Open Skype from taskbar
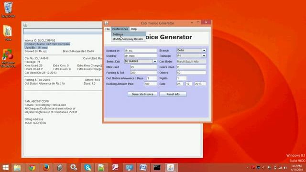The image size is (306, 172). (x=87, y=168)
